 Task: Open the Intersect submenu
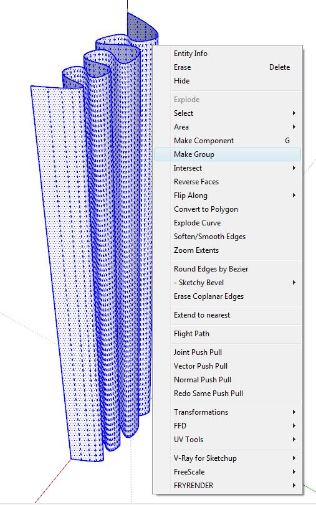(x=227, y=168)
